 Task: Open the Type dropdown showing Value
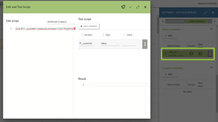(110, 43)
